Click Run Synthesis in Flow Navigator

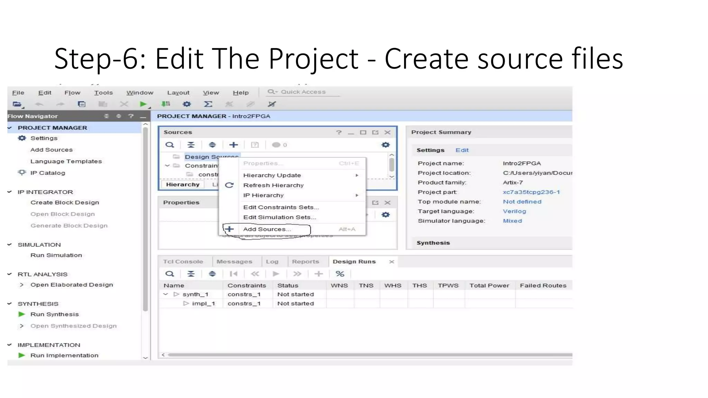point(55,314)
